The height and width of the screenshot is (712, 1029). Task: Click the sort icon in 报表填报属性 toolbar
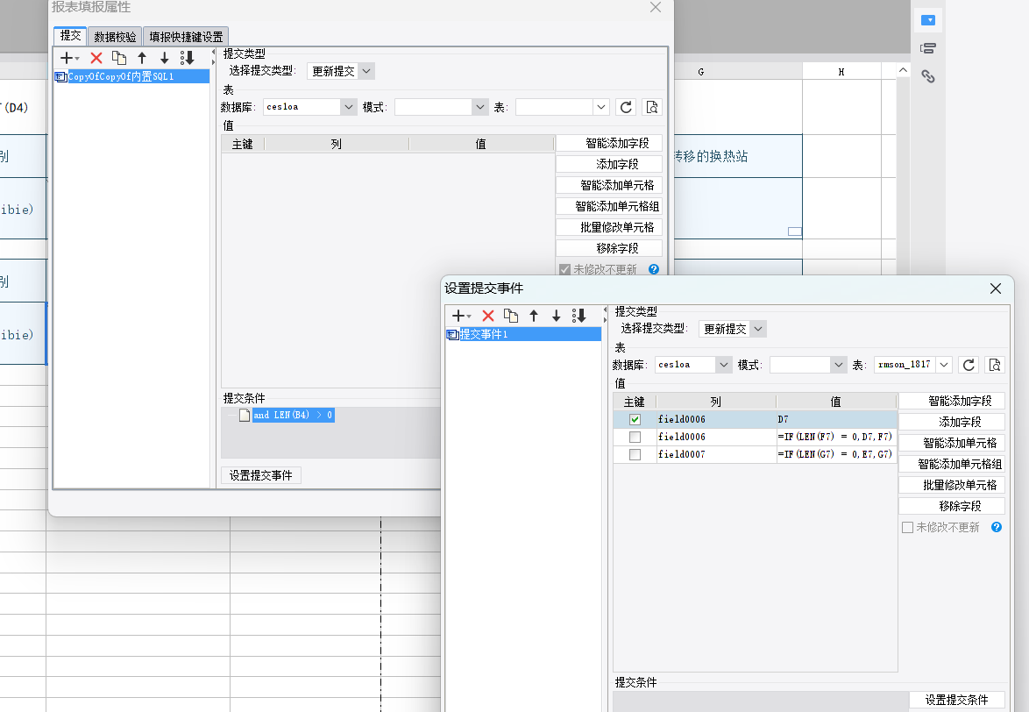coord(188,58)
